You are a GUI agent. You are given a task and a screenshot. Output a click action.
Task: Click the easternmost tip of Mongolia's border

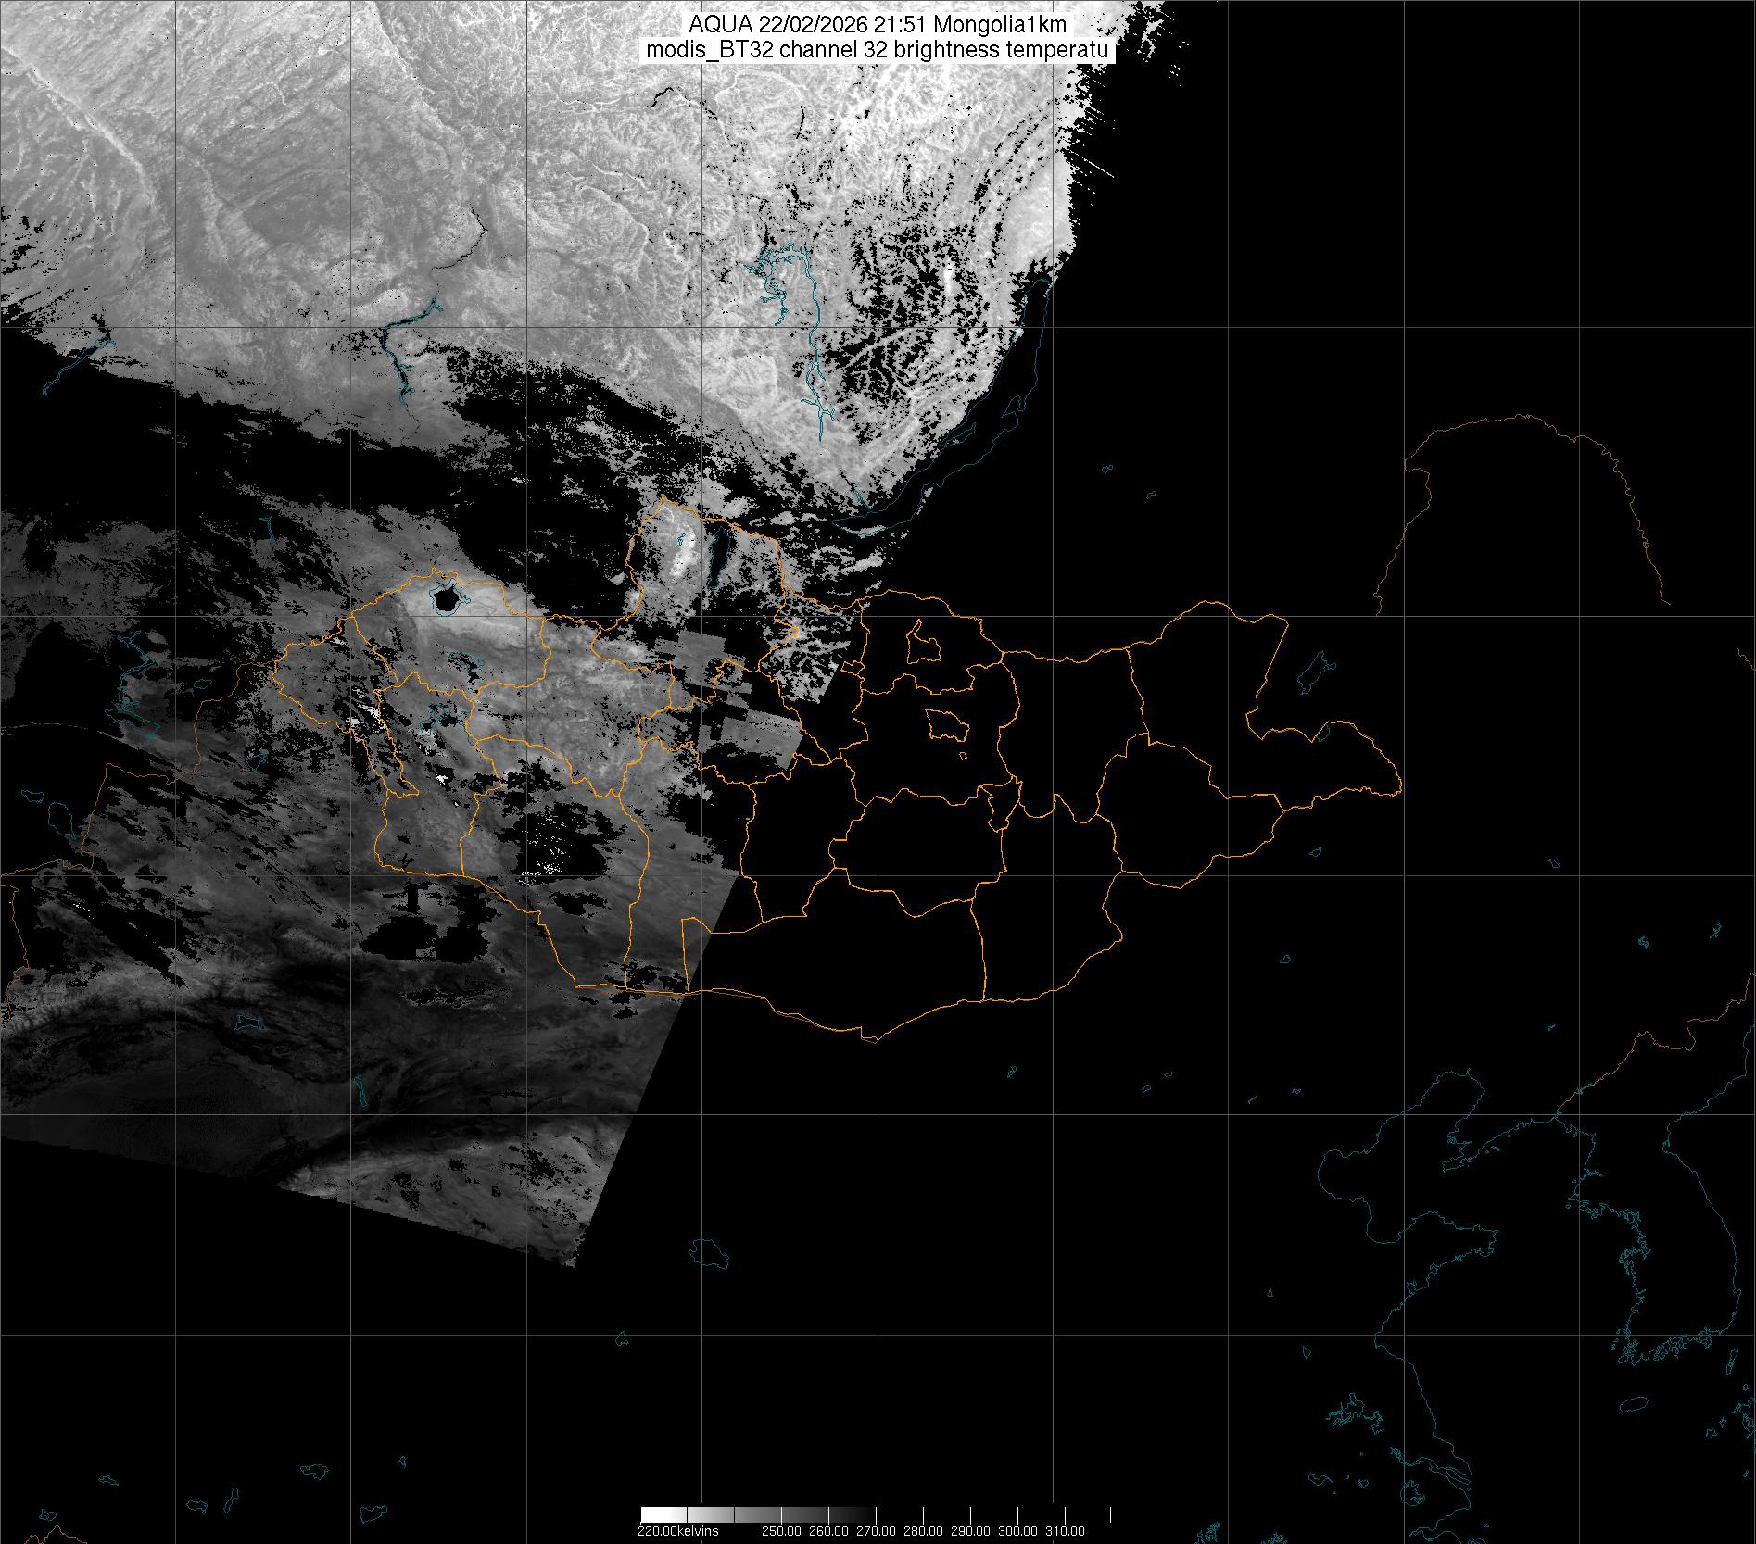pyautogui.click(x=1399, y=790)
